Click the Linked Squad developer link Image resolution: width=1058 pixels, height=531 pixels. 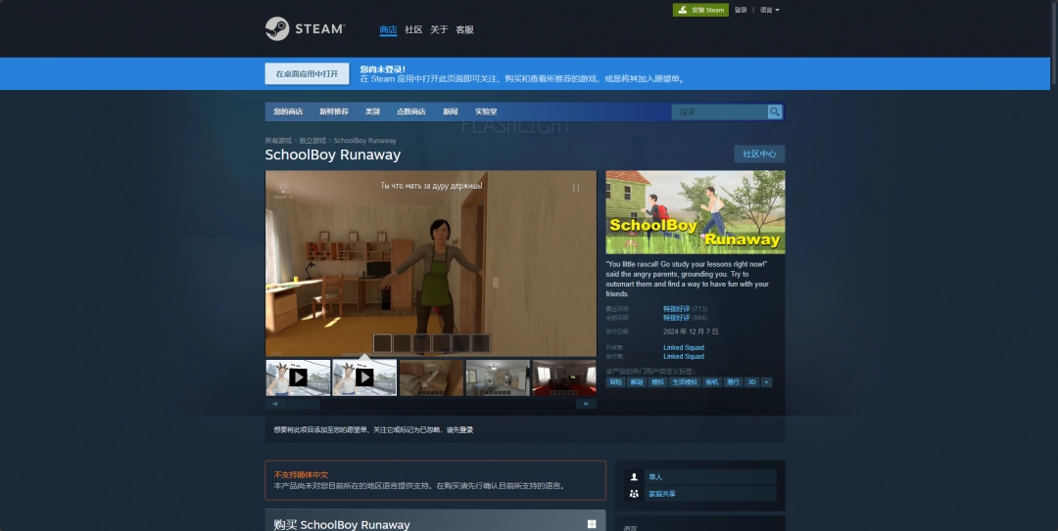(684, 347)
